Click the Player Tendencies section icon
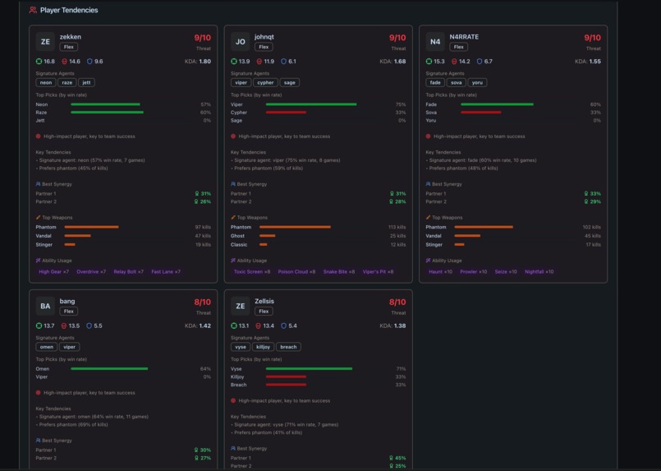 point(33,10)
